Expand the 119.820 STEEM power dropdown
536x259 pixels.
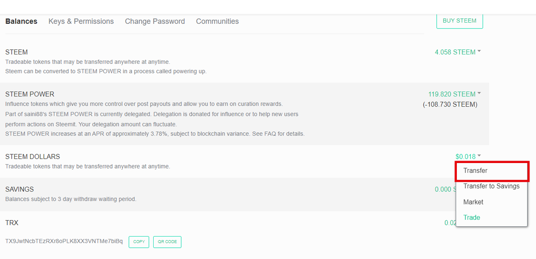click(x=452, y=94)
